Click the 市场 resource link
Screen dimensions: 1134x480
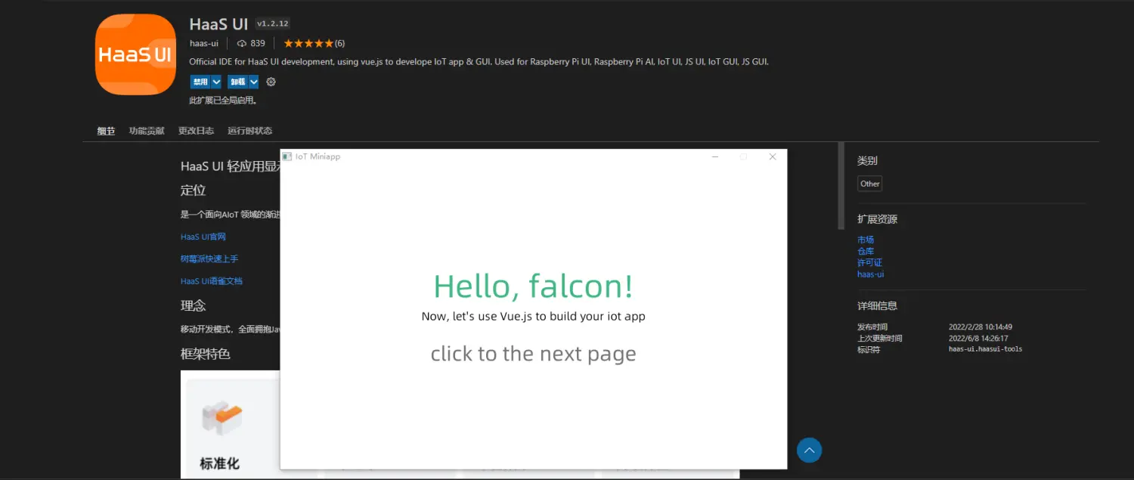point(866,240)
